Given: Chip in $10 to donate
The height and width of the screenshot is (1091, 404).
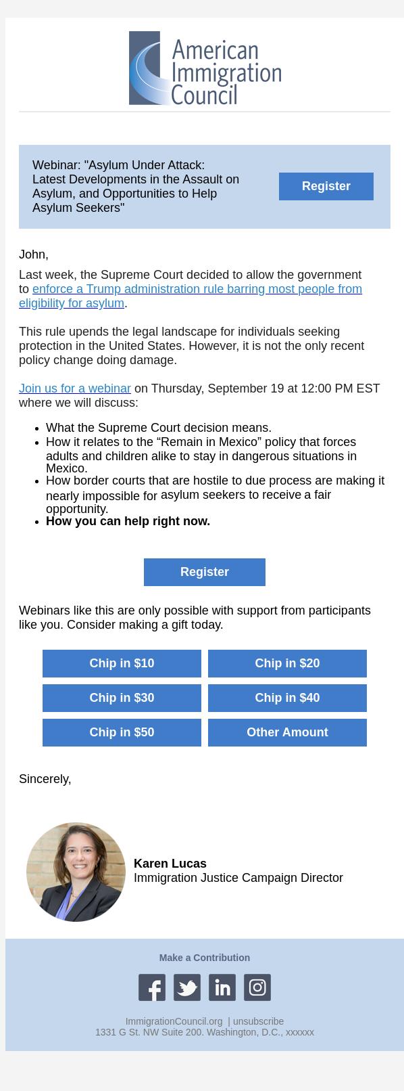Looking at the screenshot, I should tap(122, 663).
